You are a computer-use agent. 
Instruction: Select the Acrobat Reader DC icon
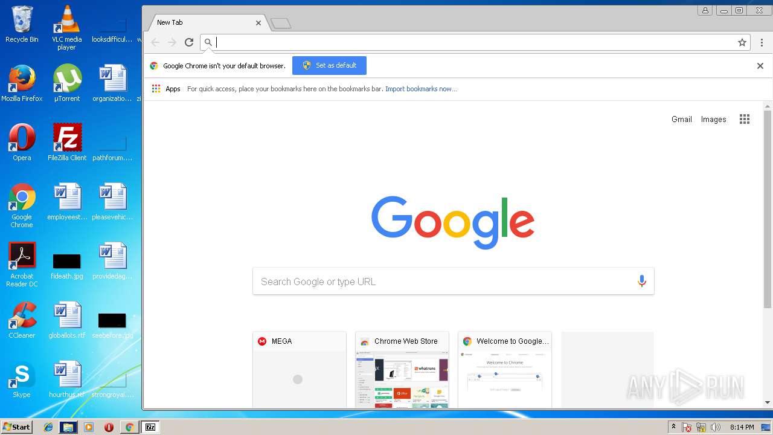(22, 265)
